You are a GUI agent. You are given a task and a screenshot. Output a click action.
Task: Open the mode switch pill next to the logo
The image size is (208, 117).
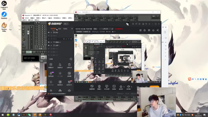pyautogui.click(x=66, y=24)
